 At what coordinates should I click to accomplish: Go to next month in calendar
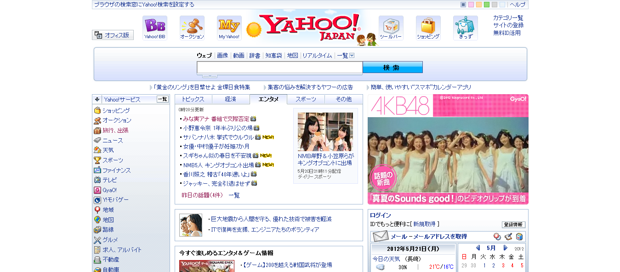click(x=506, y=248)
